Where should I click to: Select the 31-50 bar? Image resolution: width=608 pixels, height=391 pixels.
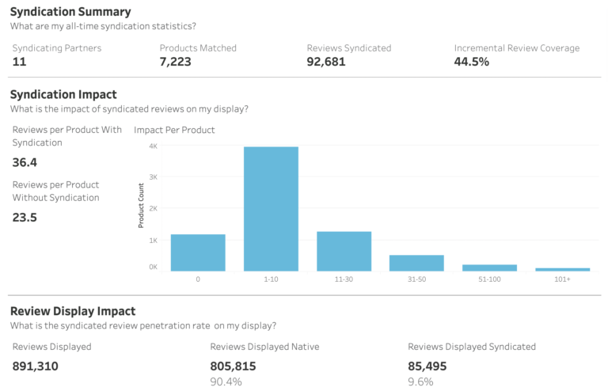(416, 263)
